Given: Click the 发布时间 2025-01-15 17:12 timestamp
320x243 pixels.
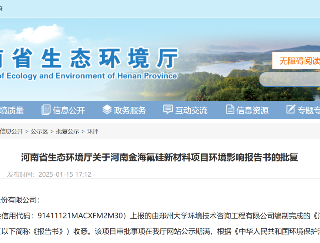Looking at the screenshot, I should click(49, 174).
